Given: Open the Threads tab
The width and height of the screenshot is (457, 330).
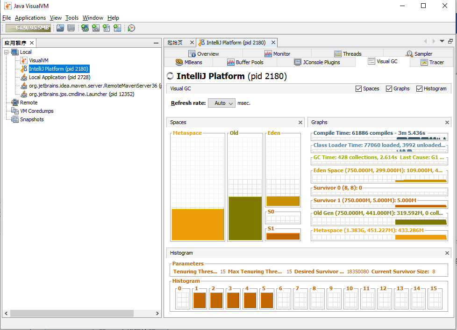Looking at the screenshot, I should (x=348, y=54).
